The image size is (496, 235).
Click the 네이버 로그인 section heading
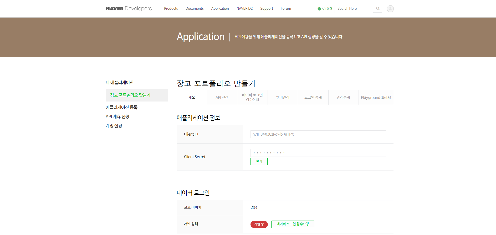(193, 193)
